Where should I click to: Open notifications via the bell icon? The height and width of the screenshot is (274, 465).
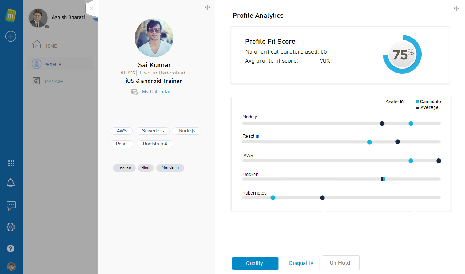tap(11, 183)
